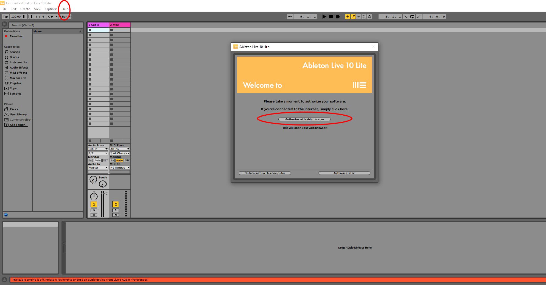Viewport: 546px width, 285px height.
Task: Click the Stop button in transport
Action: point(331,17)
